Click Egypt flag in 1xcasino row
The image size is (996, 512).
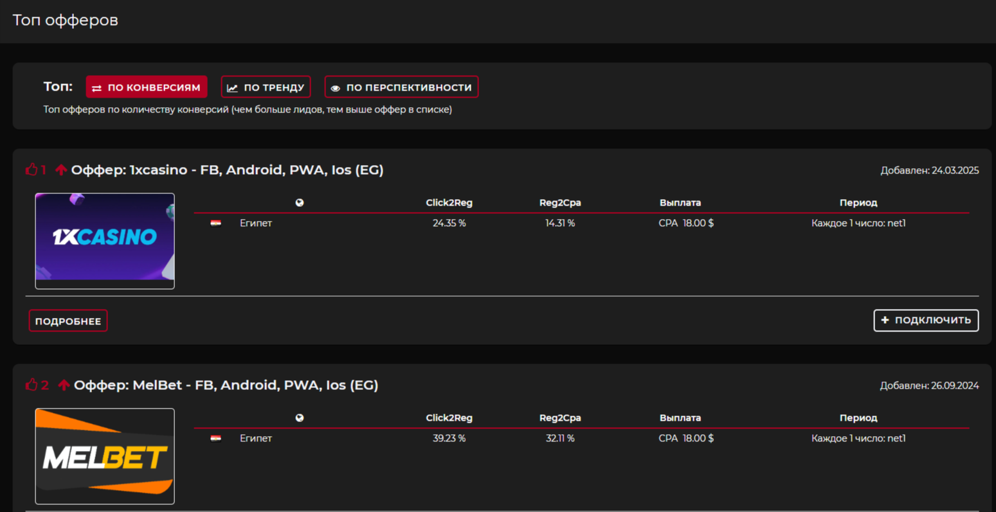tap(216, 223)
